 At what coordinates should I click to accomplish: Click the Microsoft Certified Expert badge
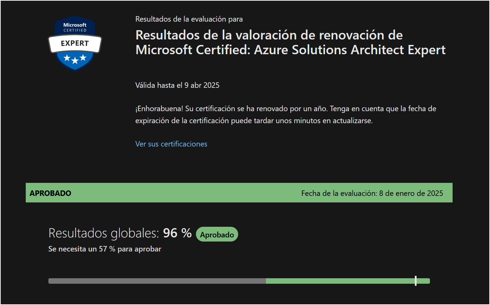(75, 43)
